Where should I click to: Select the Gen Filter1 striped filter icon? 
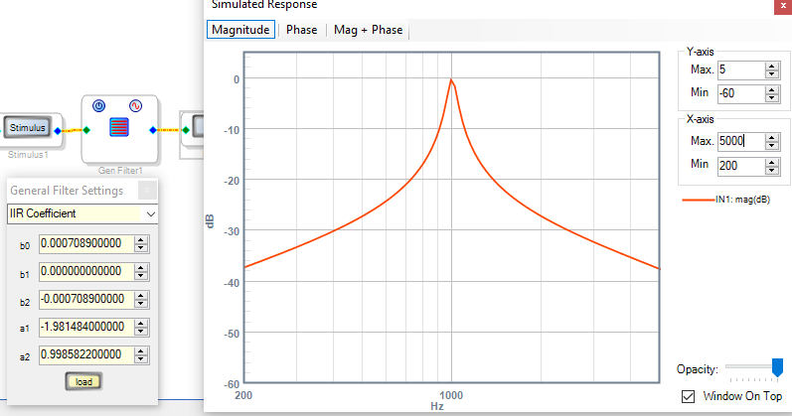tap(119, 127)
